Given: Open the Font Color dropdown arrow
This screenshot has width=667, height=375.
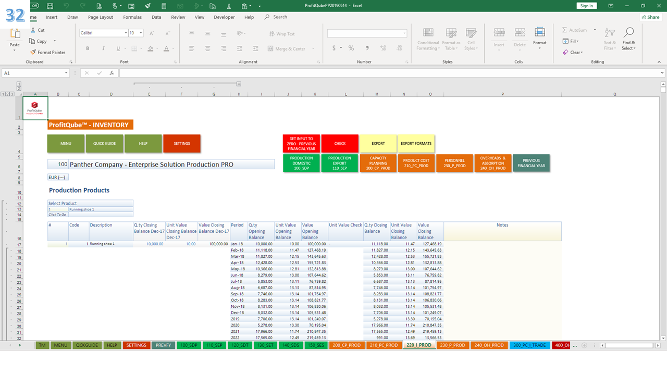Looking at the screenshot, I should (173, 48).
